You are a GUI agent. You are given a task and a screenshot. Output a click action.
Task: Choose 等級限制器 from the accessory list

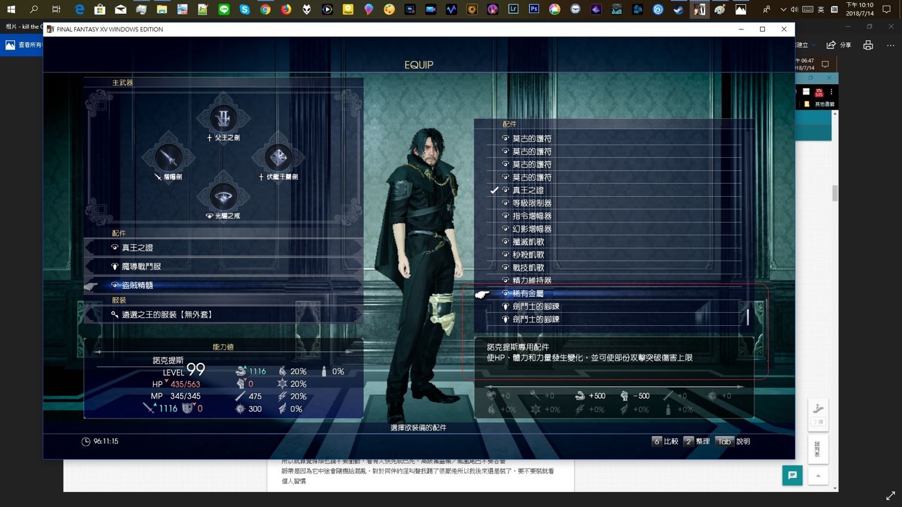(x=615, y=203)
